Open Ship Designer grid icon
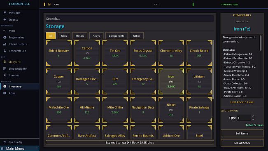 5,68
